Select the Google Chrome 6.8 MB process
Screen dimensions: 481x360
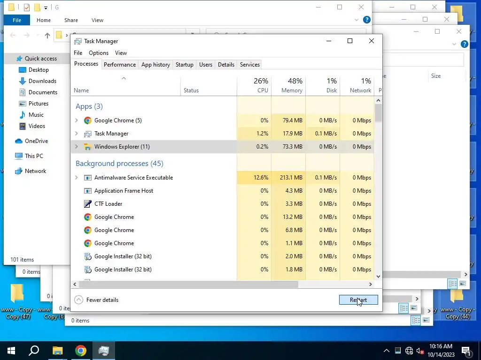(x=222, y=230)
